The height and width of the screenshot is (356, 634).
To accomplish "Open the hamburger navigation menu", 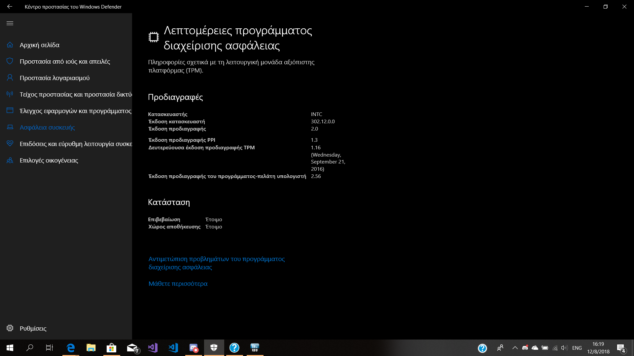I will click(x=10, y=23).
